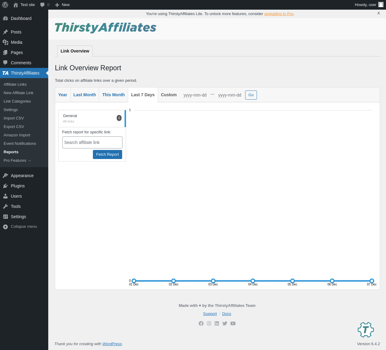
Task: Click the Media icon in the sidebar
Action: pyautogui.click(x=5, y=42)
